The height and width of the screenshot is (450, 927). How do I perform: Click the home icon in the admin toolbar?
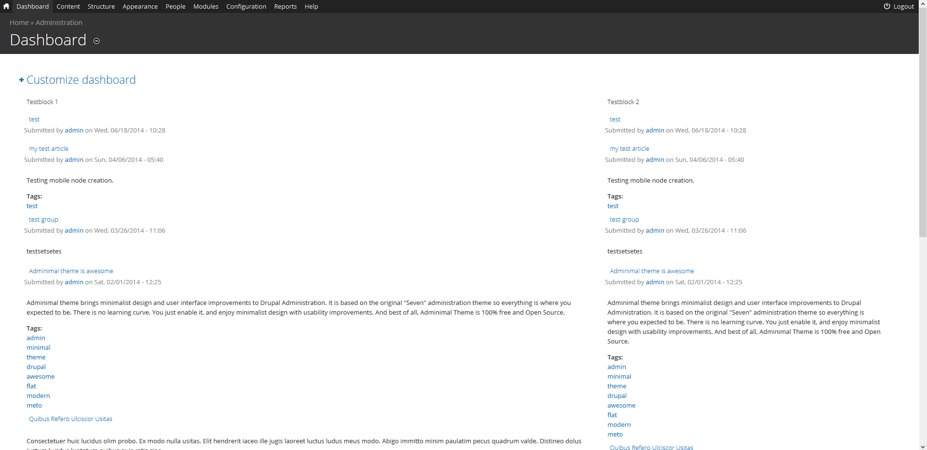coord(5,6)
